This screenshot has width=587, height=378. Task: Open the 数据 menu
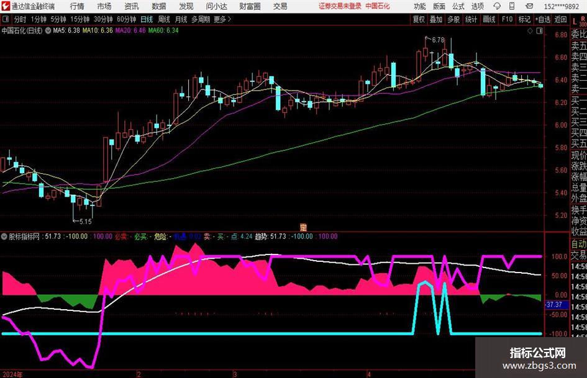159,6
